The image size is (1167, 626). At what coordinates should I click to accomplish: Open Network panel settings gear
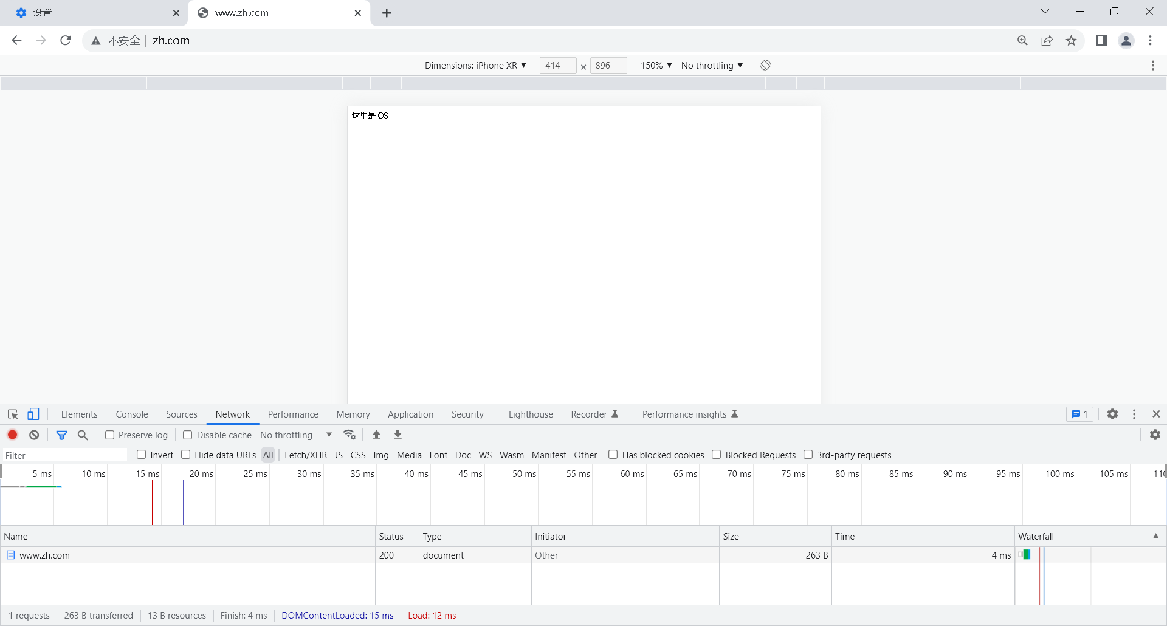click(x=1155, y=435)
